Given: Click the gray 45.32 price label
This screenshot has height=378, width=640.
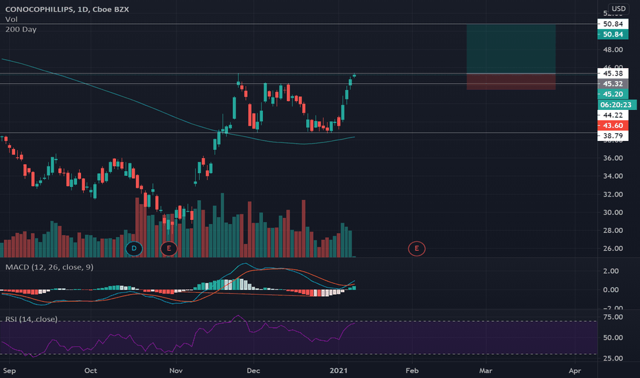Looking at the screenshot, I should [613, 84].
